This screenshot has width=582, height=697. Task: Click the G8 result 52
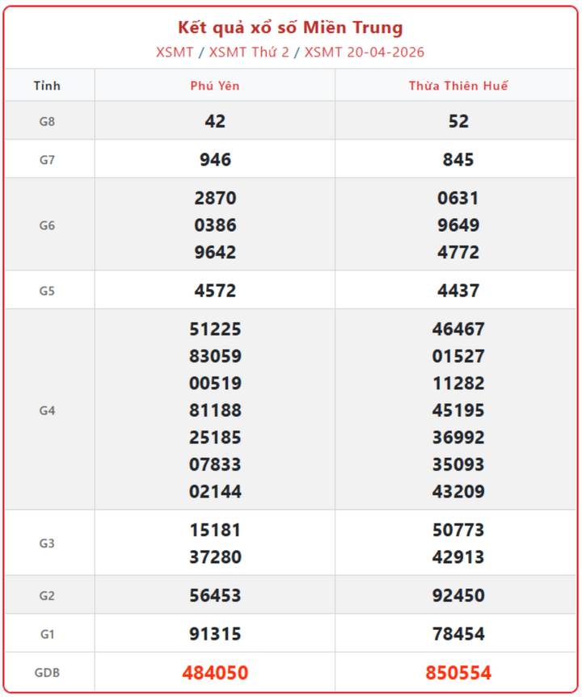click(x=458, y=121)
